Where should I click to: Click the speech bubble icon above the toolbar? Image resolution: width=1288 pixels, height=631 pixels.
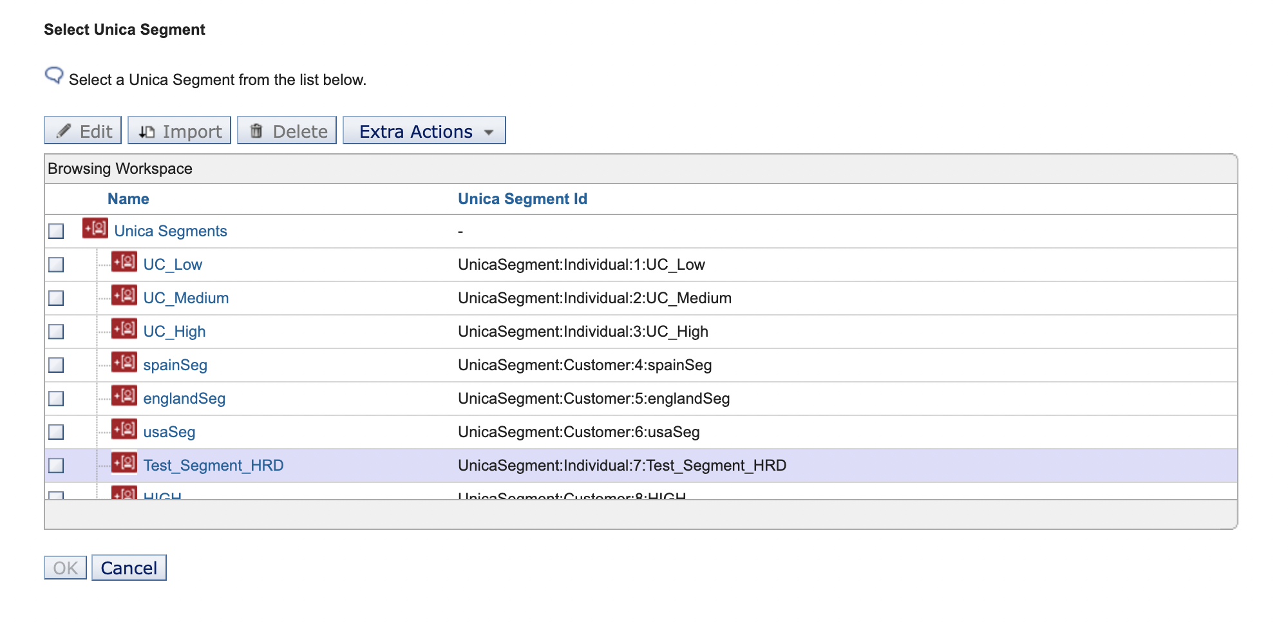pos(54,75)
